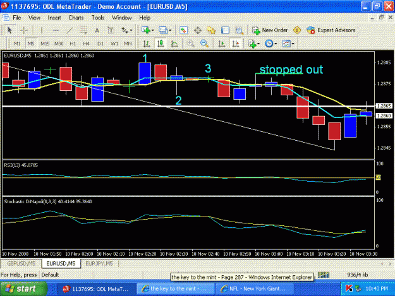Select the Text 'A' tool
This screenshot has width=395, height=296.
(97, 30)
